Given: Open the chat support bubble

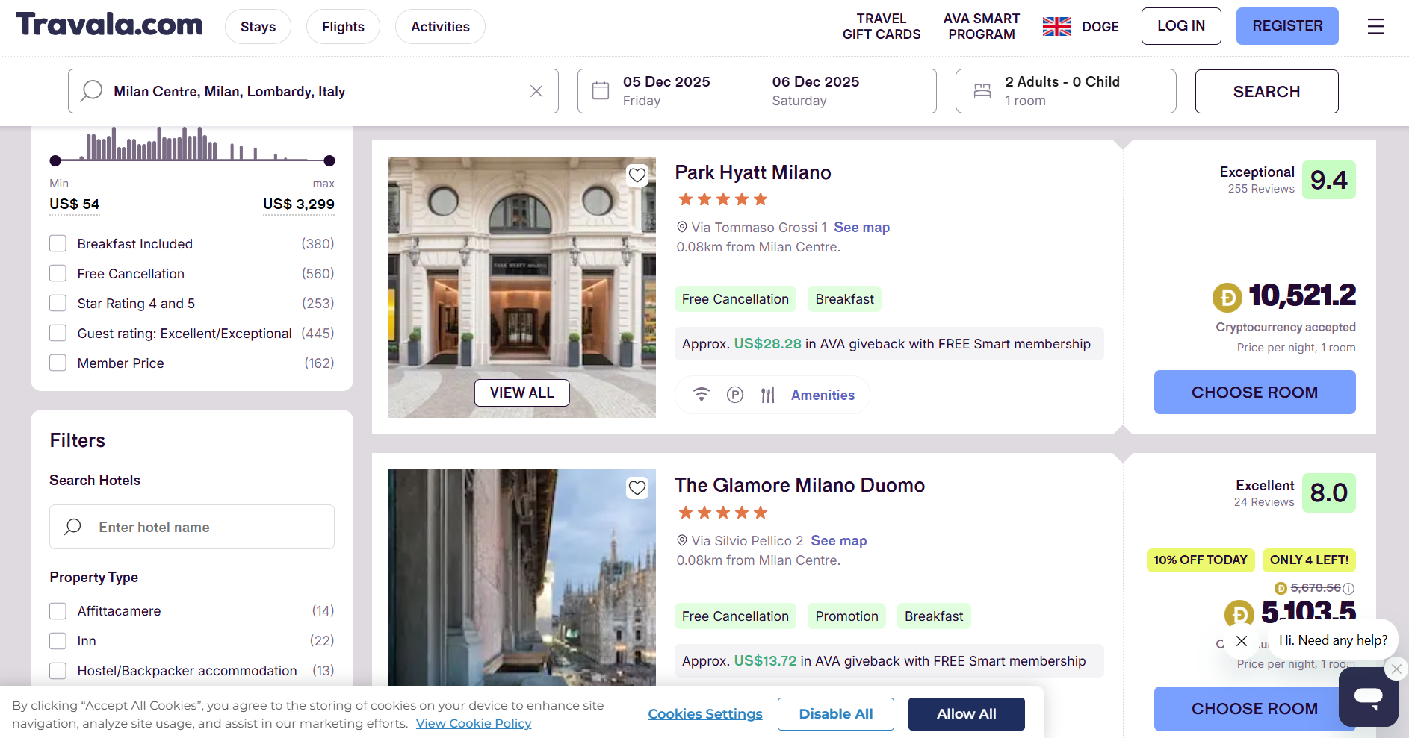Looking at the screenshot, I should (x=1368, y=697).
